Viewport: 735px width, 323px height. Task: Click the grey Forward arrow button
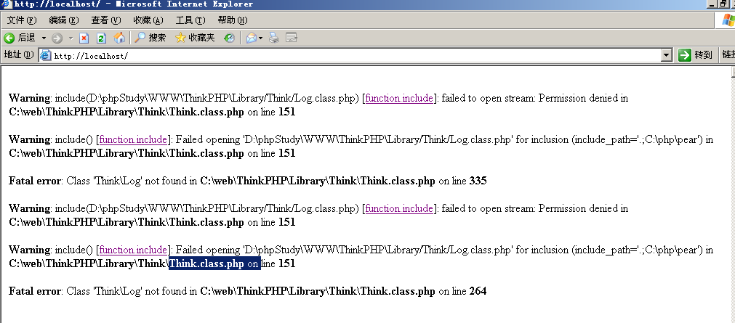click(57, 38)
